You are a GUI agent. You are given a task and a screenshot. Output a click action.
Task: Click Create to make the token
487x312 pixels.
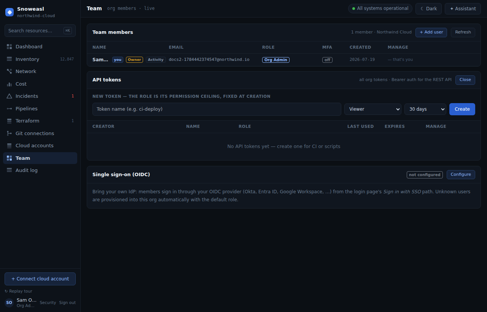point(462,109)
